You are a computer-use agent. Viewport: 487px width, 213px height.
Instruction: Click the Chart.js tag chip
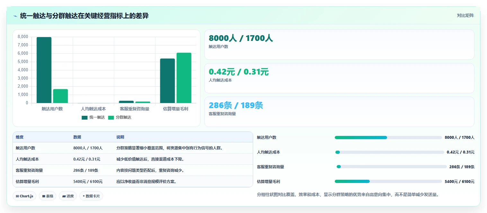[x=24, y=196]
